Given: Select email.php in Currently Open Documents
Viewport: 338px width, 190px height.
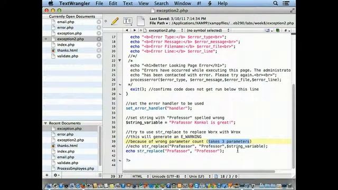Looking at the screenshot, I should (65, 22).
